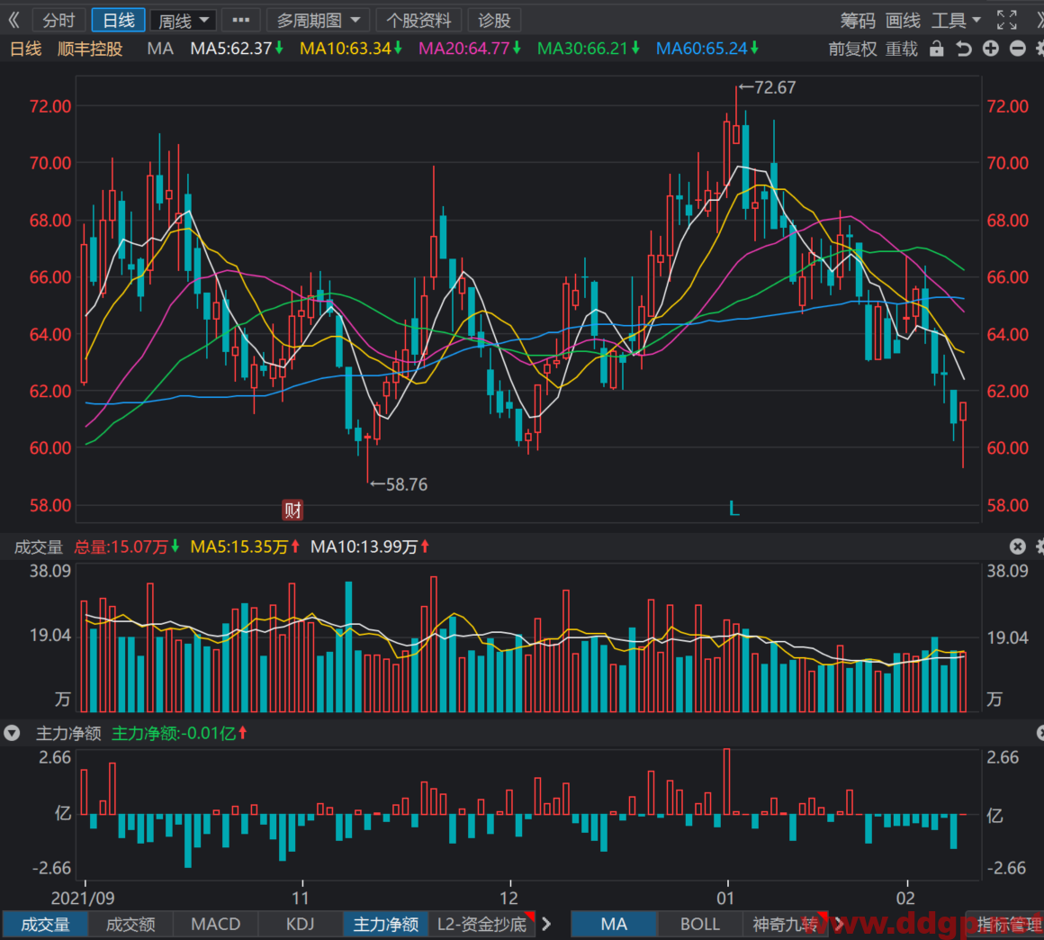Viewport: 1044px width, 940px height.
Task: Select the 日线 daily chart tab
Action: 119,21
